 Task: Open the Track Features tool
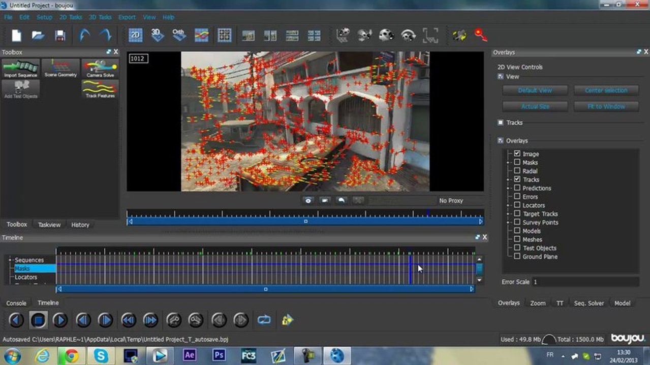[100, 89]
